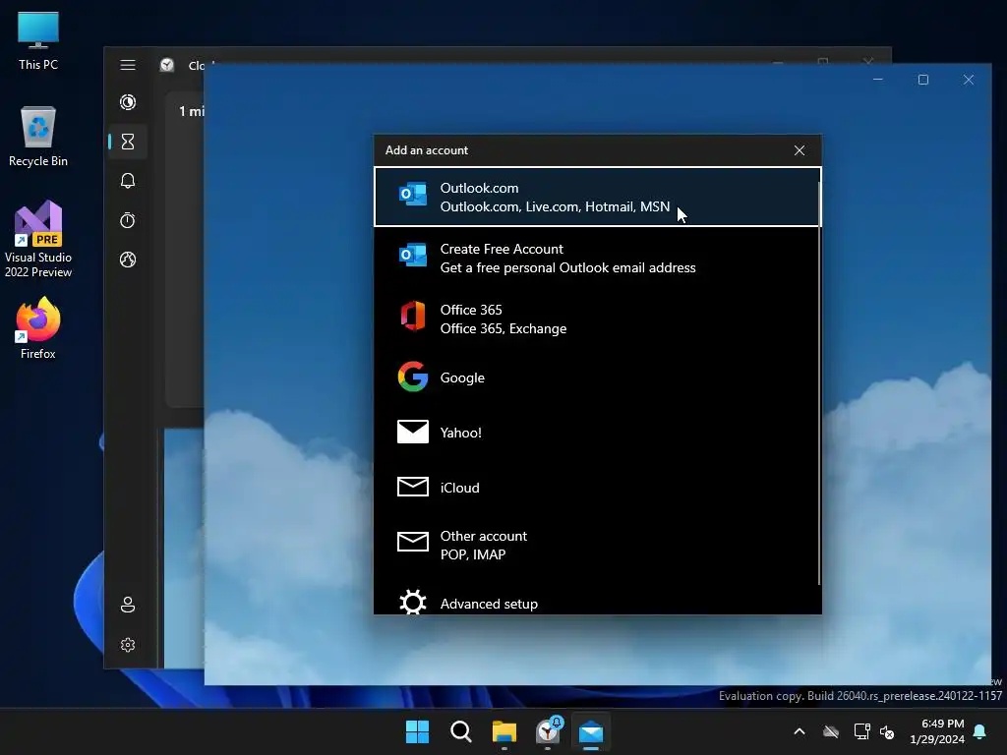Image resolution: width=1007 pixels, height=755 pixels.
Task: Open notification bell in taskbar
Action: click(x=980, y=731)
